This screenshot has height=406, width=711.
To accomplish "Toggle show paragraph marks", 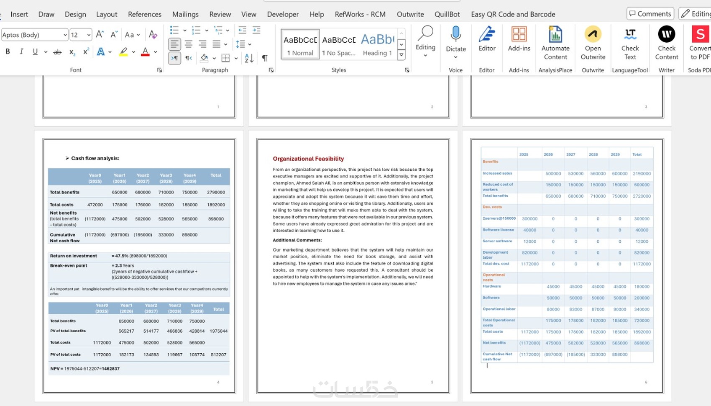I will [x=265, y=58].
